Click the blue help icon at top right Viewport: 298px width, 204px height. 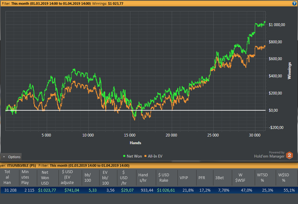click(x=294, y=3)
